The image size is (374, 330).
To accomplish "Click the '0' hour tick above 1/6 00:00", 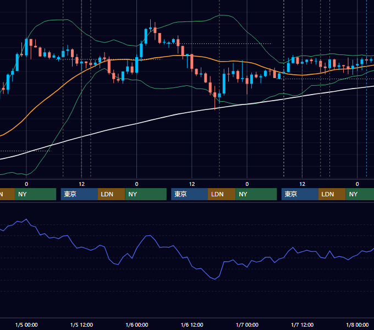I will click(x=136, y=184).
